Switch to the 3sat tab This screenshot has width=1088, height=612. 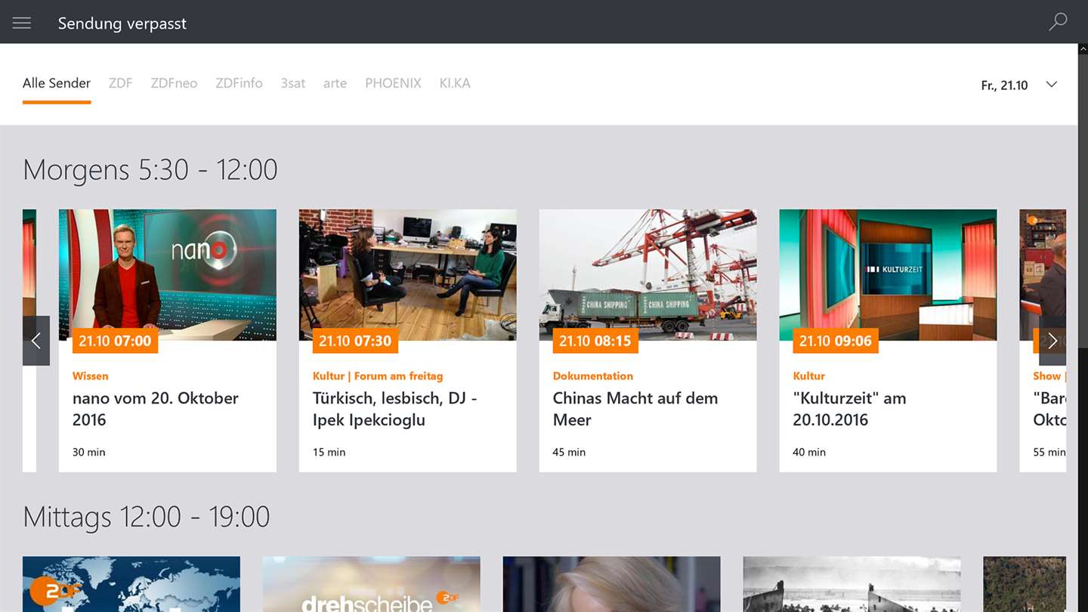point(293,83)
